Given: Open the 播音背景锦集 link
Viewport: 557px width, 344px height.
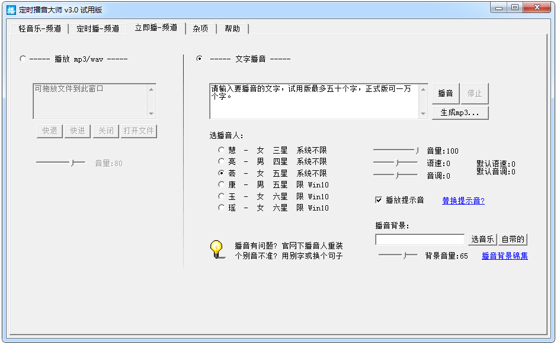Looking at the screenshot, I should pos(505,256).
